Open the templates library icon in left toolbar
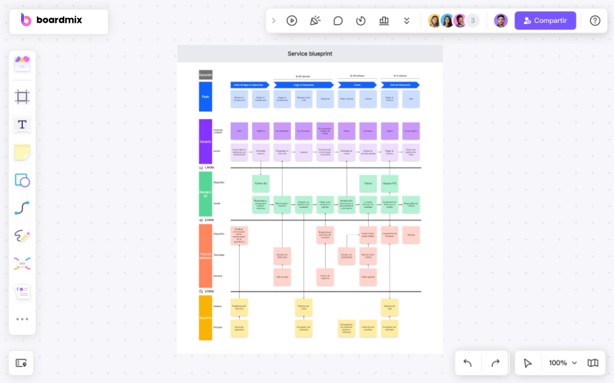Image resolution: width=614 pixels, height=383 pixels. (22, 64)
